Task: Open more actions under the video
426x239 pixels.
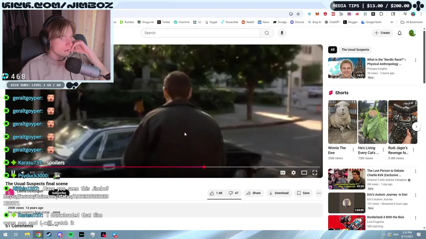Action: pos(319,193)
